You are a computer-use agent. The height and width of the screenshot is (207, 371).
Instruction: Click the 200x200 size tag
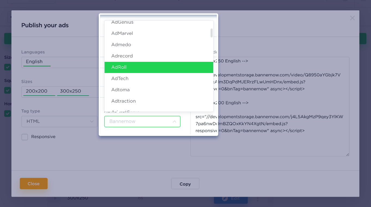click(x=39, y=91)
